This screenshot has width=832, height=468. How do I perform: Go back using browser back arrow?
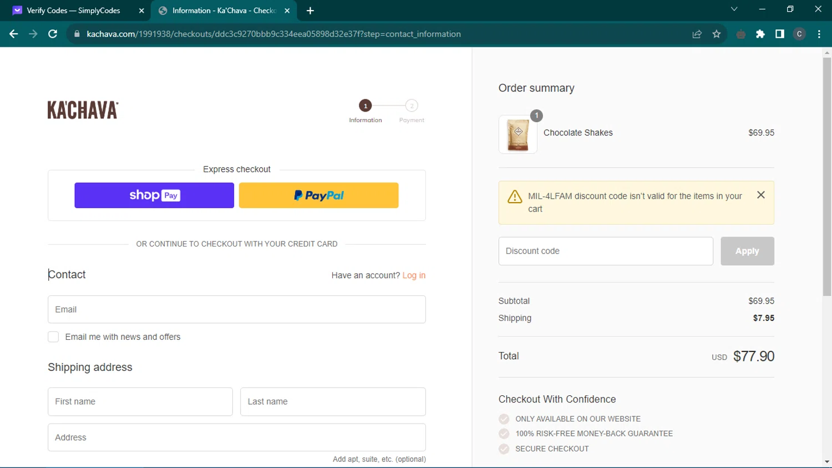14,34
